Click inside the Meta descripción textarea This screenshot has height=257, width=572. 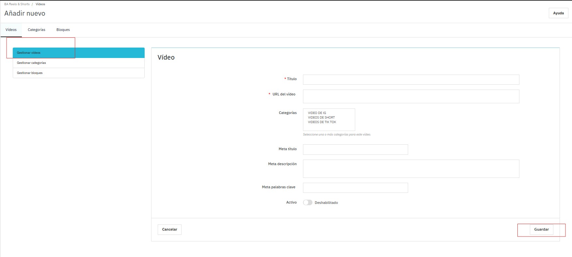411,169
